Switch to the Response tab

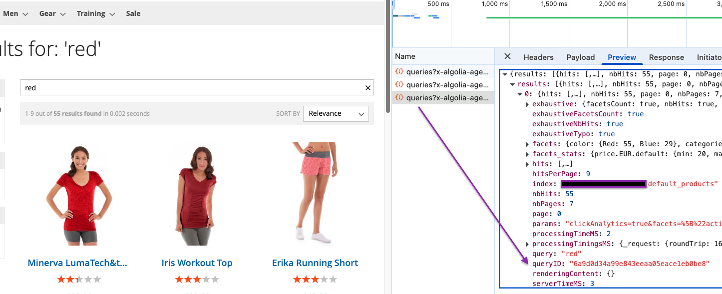click(666, 57)
